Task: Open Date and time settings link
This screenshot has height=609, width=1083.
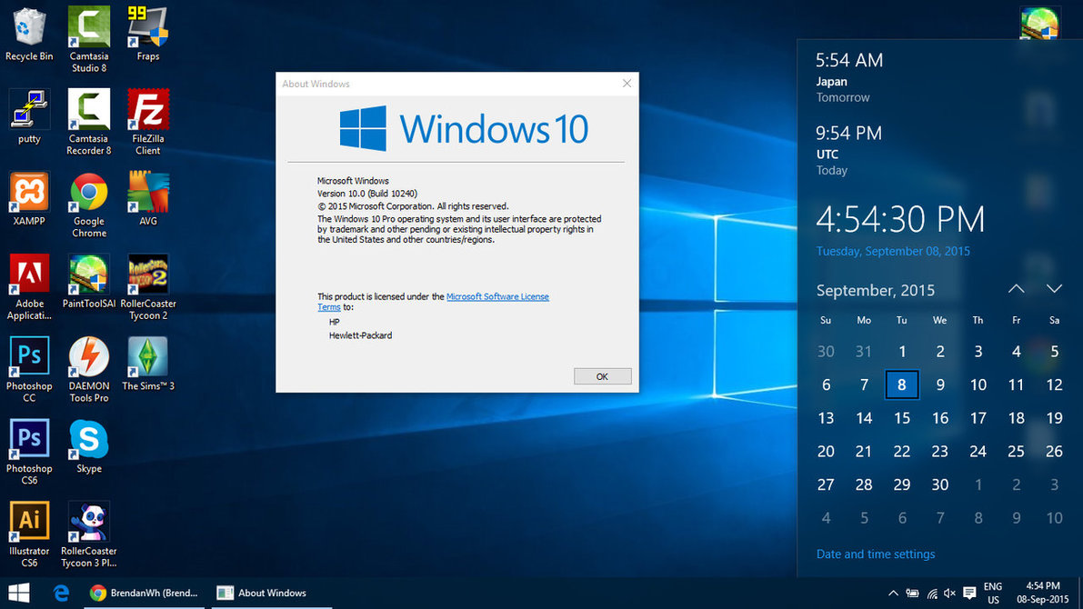Action: point(875,554)
